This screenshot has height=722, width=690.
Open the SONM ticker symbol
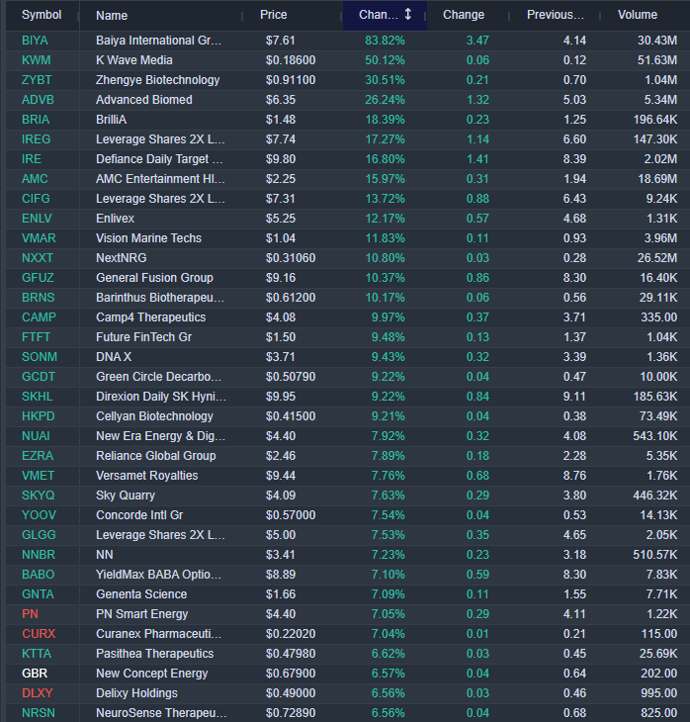(x=40, y=357)
